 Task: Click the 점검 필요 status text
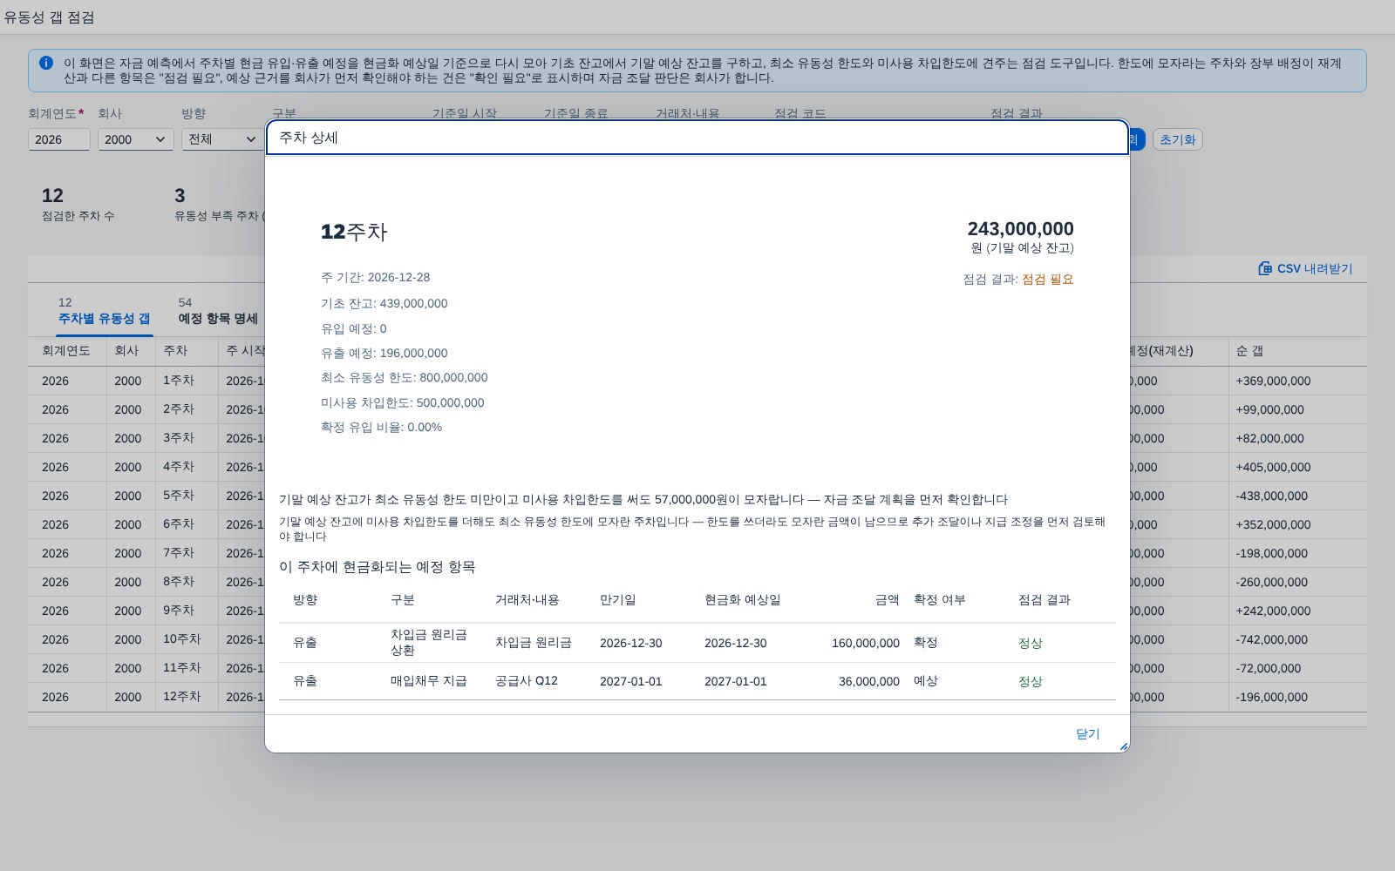(1048, 280)
